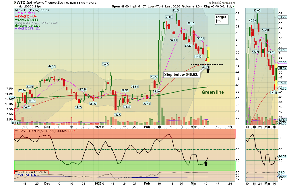Click the 61.29 upper band tag on zoom panel
287x186 pixels.
click(282, 17)
